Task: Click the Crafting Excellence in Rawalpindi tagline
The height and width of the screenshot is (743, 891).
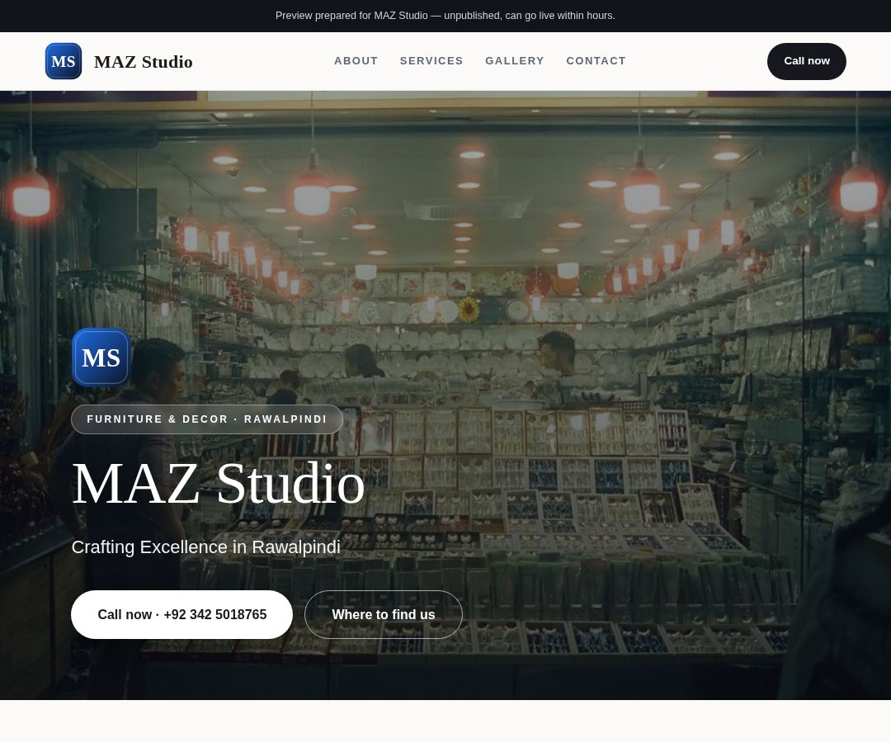Action: 205,547
